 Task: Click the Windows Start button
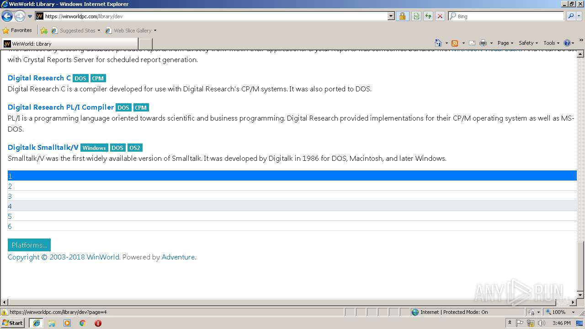(x=12, y=323)
